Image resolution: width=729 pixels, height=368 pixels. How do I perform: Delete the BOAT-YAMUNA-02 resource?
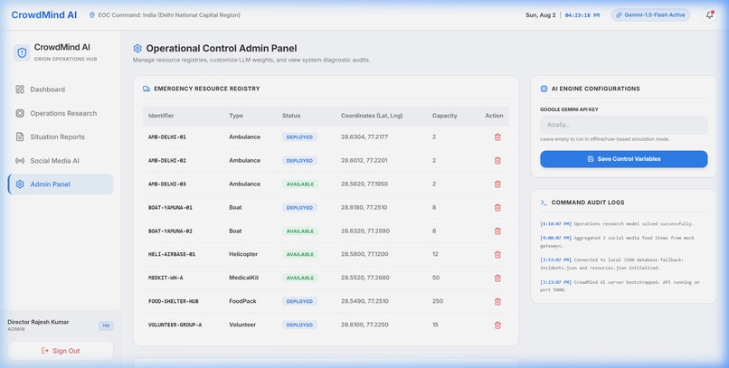[x=497, y=231]
